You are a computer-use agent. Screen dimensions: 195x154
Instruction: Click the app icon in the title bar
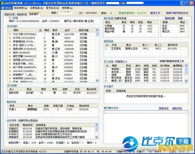point(2,3)
